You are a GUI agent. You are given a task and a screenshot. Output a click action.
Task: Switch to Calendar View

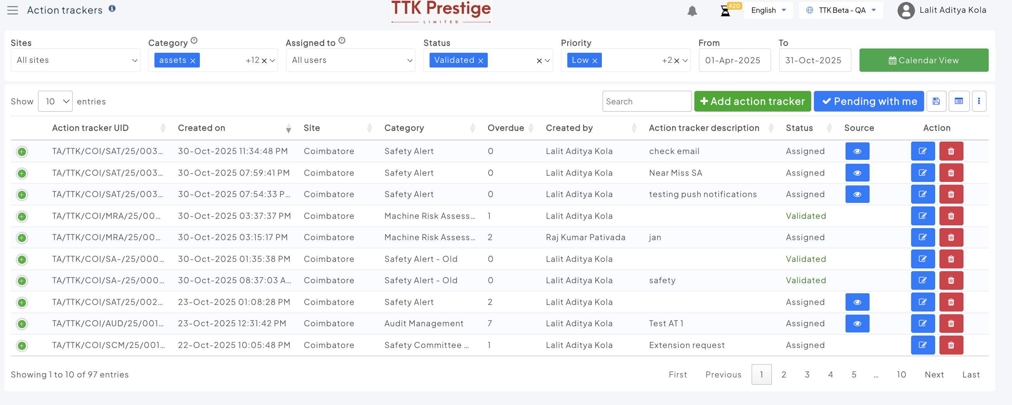pyautogui.click(x=923, y=60)
